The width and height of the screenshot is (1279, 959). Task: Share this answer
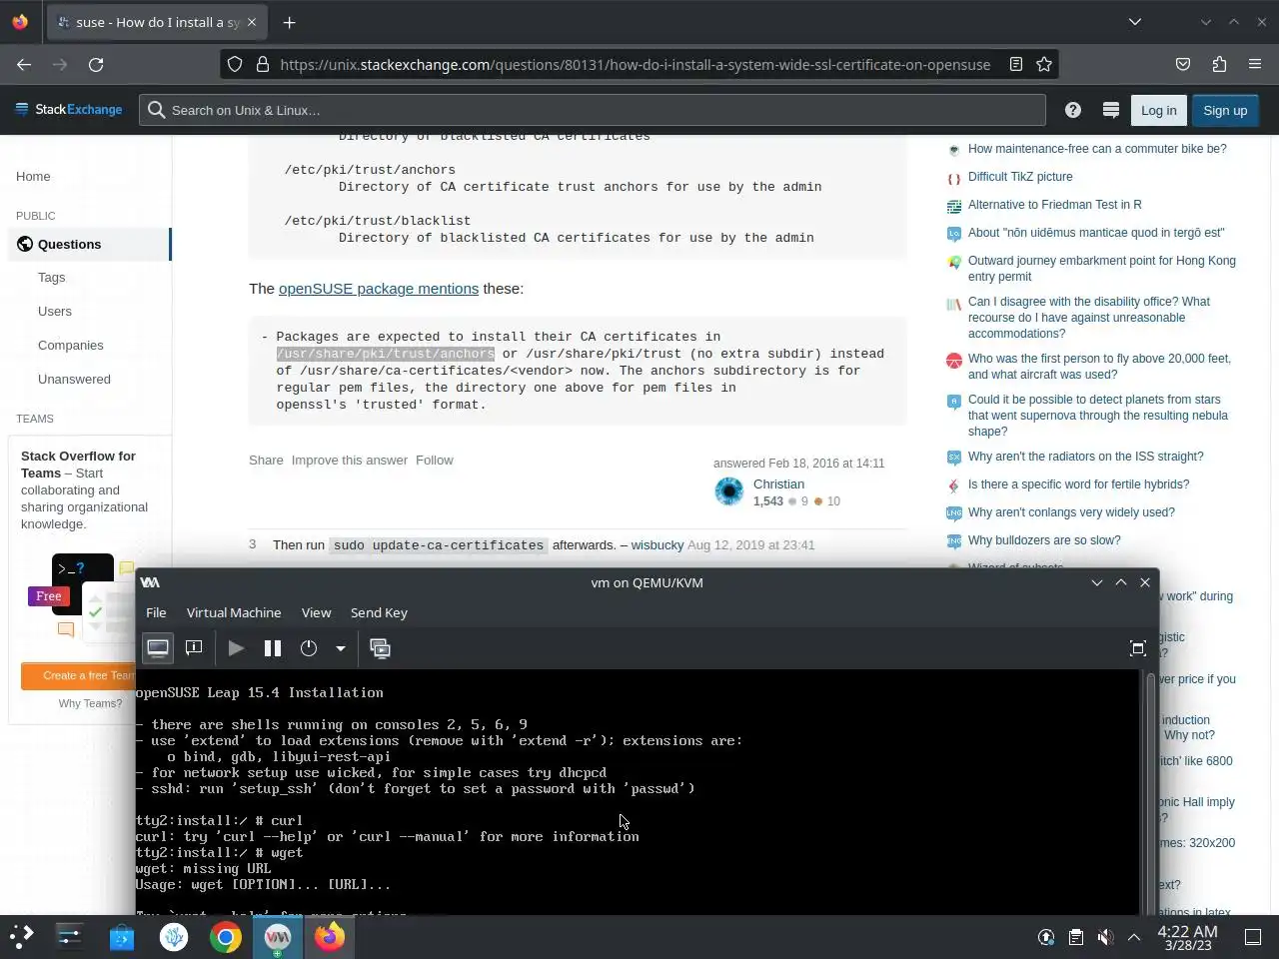pyautogui.click(x=266, y=461)
